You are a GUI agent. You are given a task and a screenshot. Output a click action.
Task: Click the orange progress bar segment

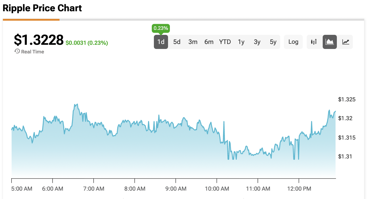pyautogui.click(x=31, y=19)
